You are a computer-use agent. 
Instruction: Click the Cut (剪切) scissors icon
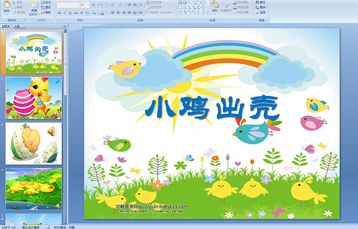click(x=14, y=2)
